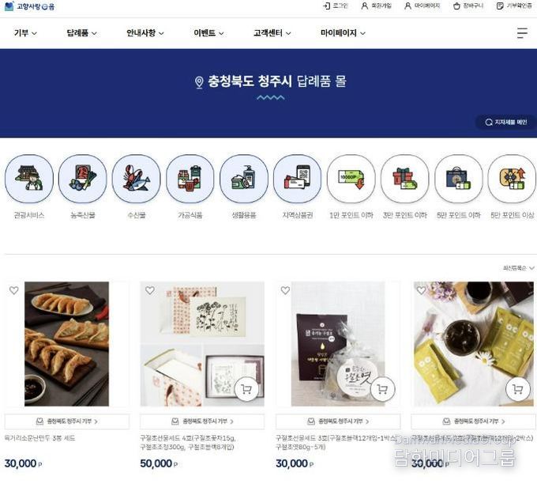Open the 이벤트 menu item
The image size is (537, 484).
208,33
